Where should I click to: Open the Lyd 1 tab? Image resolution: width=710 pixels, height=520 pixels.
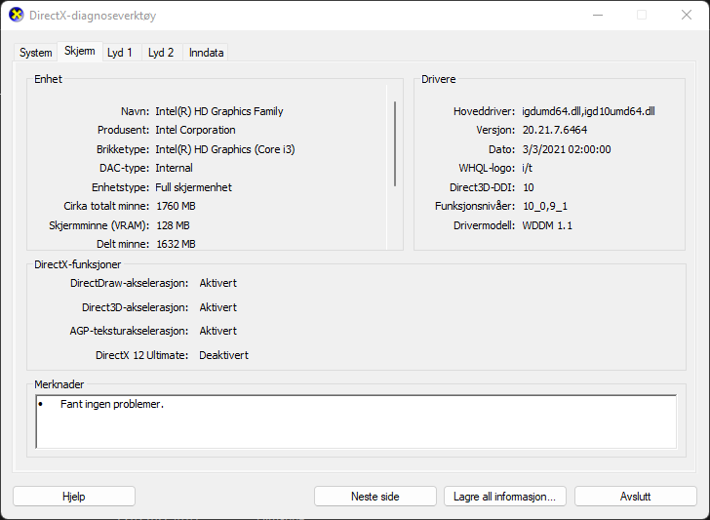click(x=120, y=53)
